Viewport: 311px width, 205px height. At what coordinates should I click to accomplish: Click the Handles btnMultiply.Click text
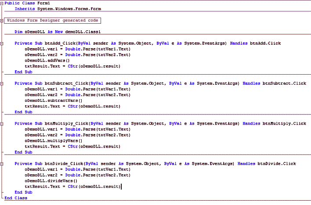pyautogui.click(x=275, y=123)
